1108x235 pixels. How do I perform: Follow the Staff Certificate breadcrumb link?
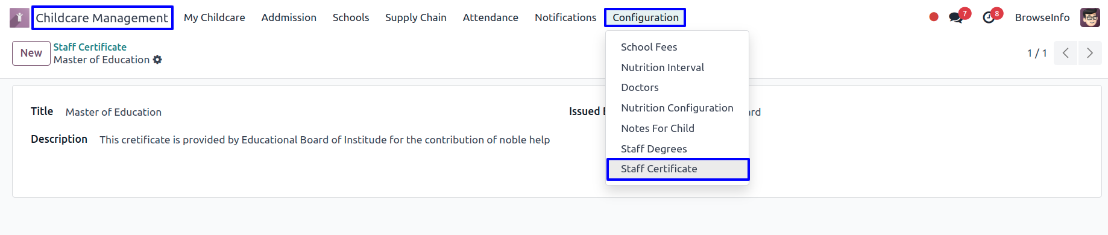tap(90, 47)
